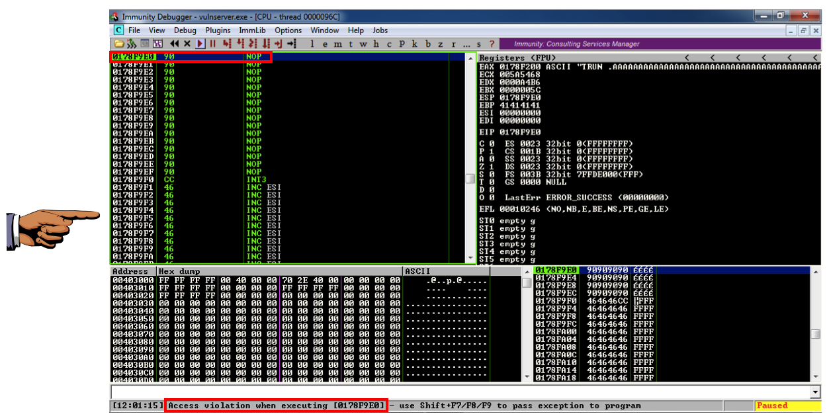Image resolution: width=829 pixels, height=420 pixels.
Task: Close the debugged program with X icon
Action: tap(187, 44)
